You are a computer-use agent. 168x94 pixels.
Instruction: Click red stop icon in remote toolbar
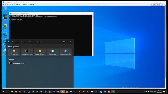tap(19, 5)
